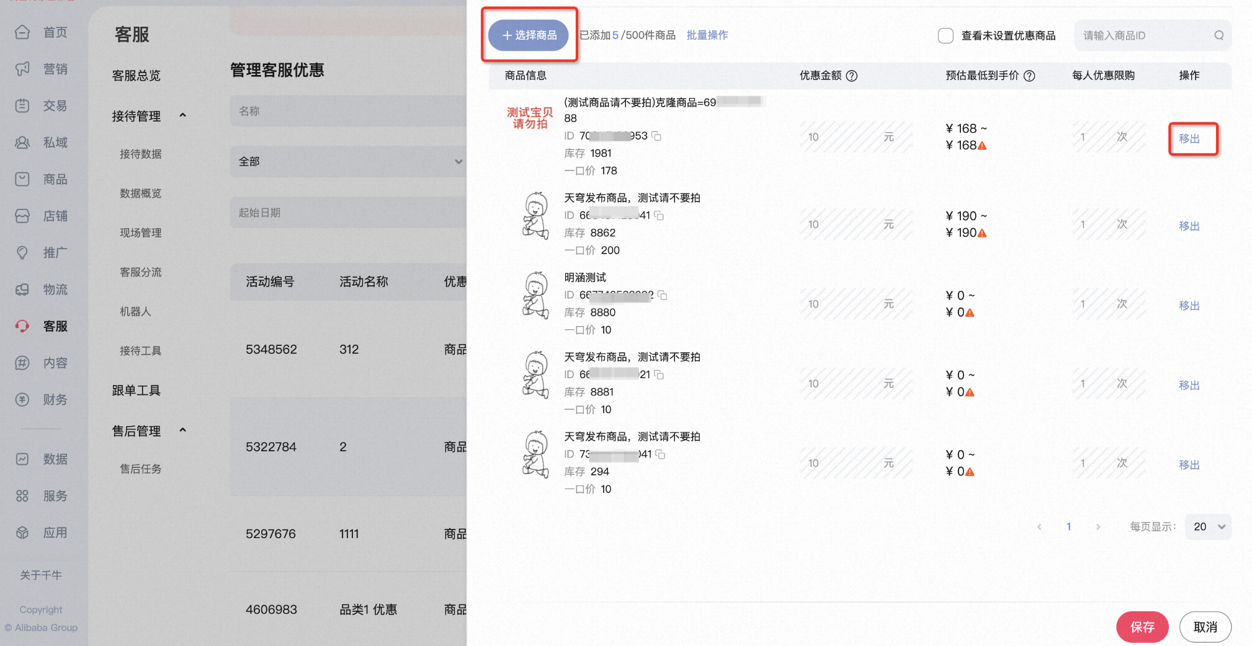Open the 营销 marketing megaphone icon
The height and width of the screenshot is (646, 1252).
tap(22, 69)
